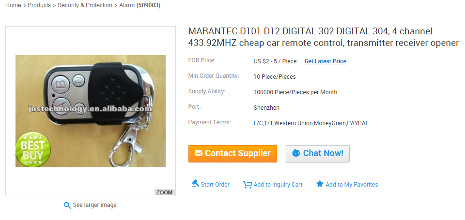465x220 pixels.
Task: Open the Contact Supplier button
Action: pyautogui.click(x=232, y=154)
